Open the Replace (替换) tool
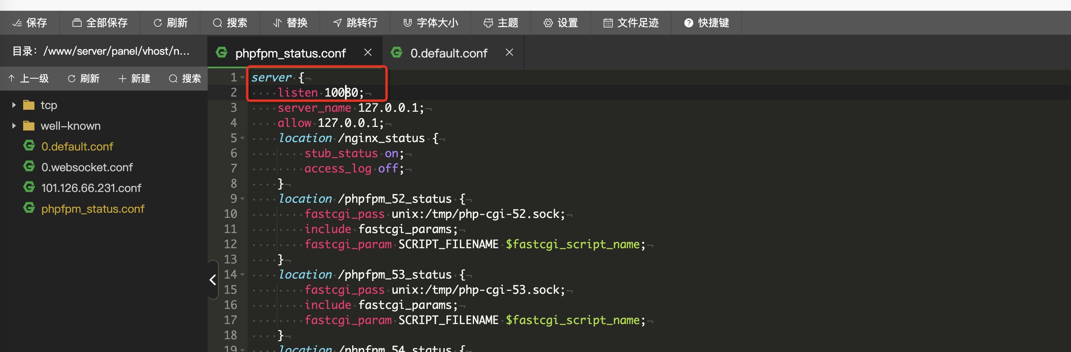The width and height of the screenshot is (1071, 352). click(290, 23)
